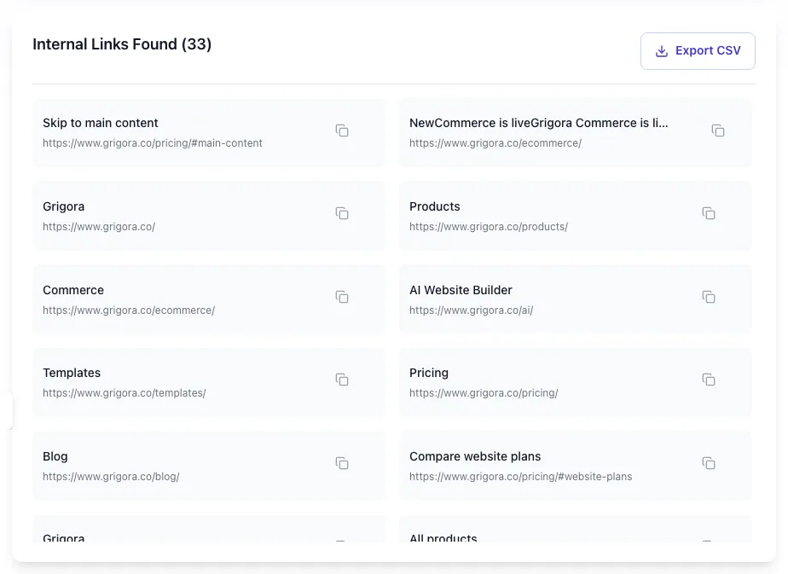The width and height of the screenshot is (788, 574).
Task: Copy the Commerce ecommerce link
Action: click(x=342, y=297)
